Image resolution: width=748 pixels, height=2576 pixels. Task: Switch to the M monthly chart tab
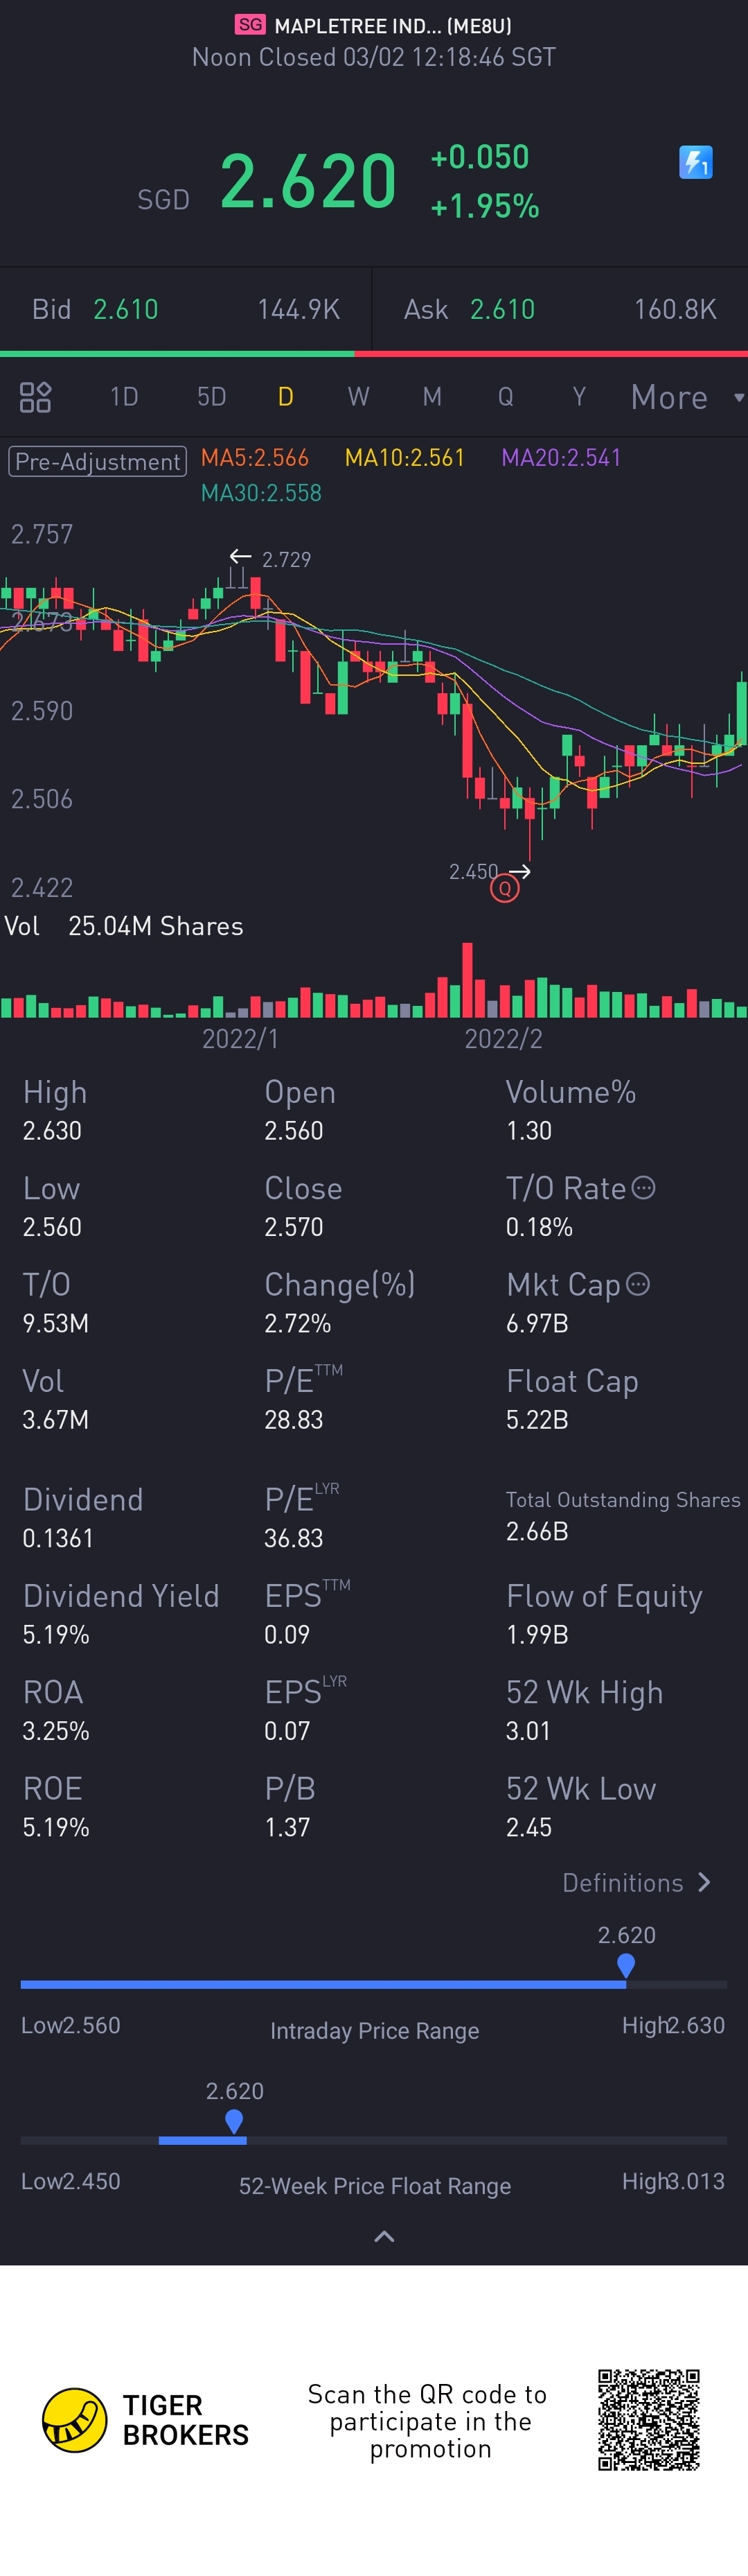point(431,397)
